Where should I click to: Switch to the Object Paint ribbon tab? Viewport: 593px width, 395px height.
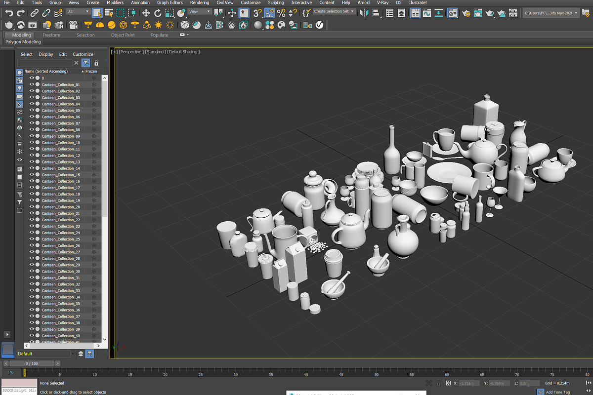coord(123,35)
